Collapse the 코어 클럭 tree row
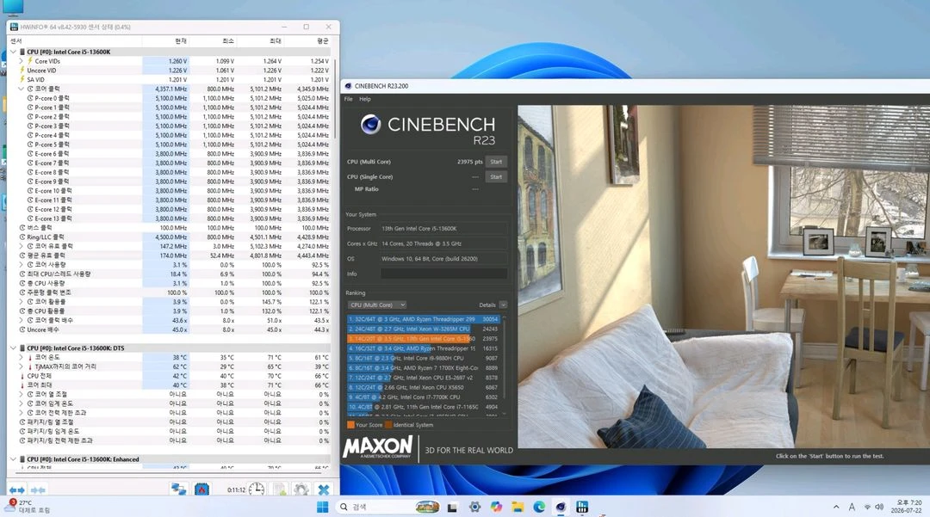 21,89
